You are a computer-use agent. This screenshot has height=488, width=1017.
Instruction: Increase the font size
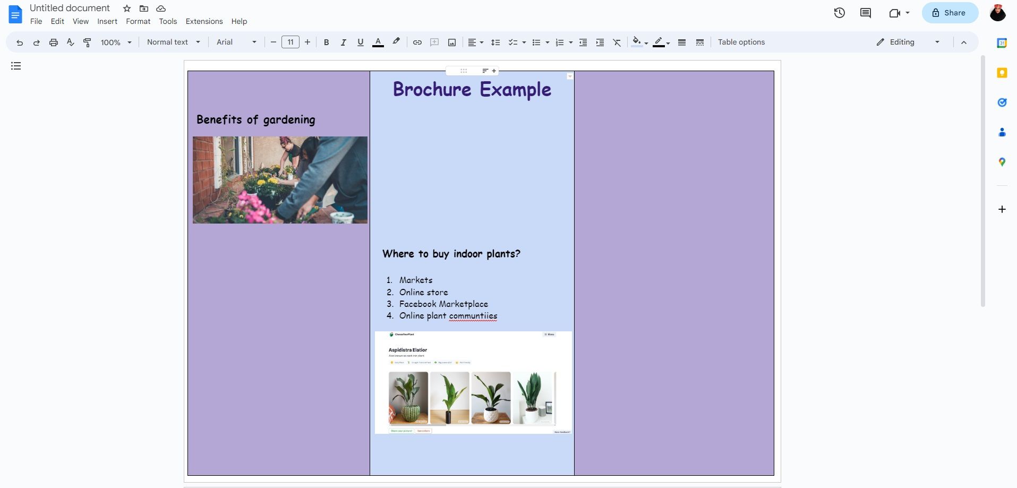click(x=307, y=42)
